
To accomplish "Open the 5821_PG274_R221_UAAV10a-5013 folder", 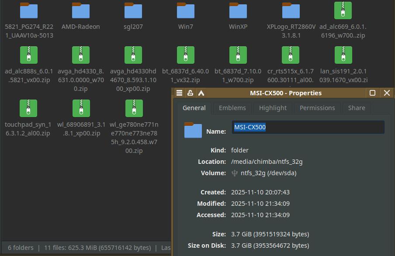I will [29, 10].
